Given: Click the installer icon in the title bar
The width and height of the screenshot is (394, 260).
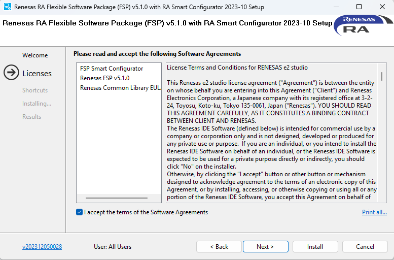Looking at the screenshot, I should click(x=8, y=7).
